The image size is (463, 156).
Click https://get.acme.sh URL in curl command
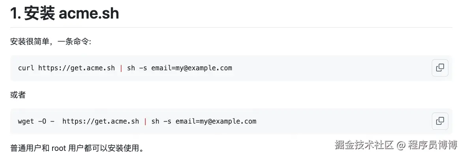[77, 68]
